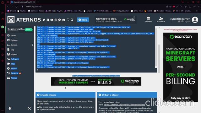
Task: Open the Nova Skin bookmark
Action: (x=163, y=11)
